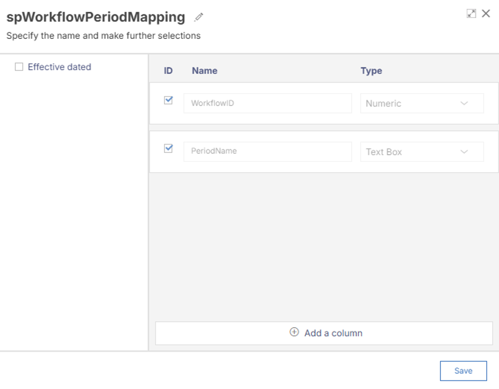Click the 'Specify the name and make further selections' subtitle
Viewport: 499px width, 389px height.
pyautogui.click(x=103, y=36)
